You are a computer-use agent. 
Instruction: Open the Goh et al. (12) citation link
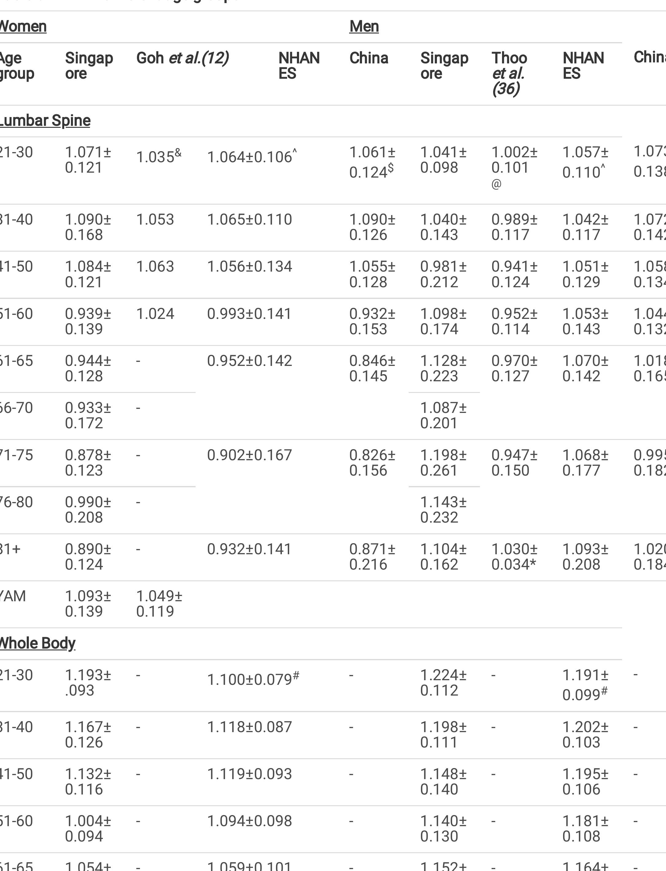[x=182, y=58]
